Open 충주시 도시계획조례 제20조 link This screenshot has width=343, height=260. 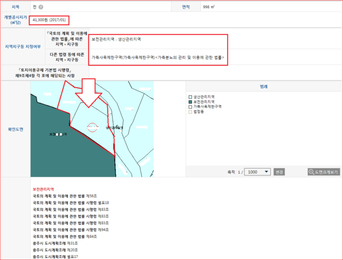[x=55, y=250]
